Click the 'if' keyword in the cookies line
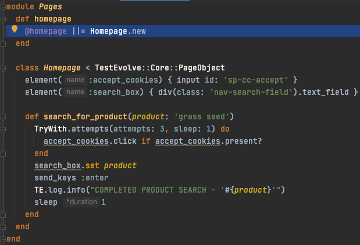The image size is (360, 245). pos(146,141)
